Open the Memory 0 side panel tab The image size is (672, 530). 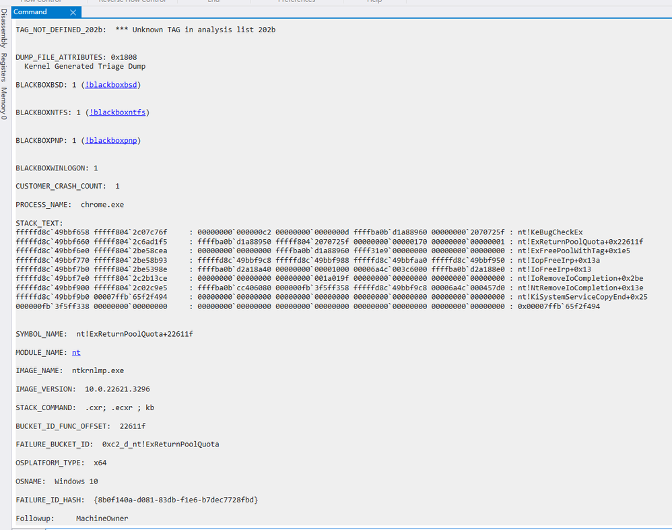point(4,103)
